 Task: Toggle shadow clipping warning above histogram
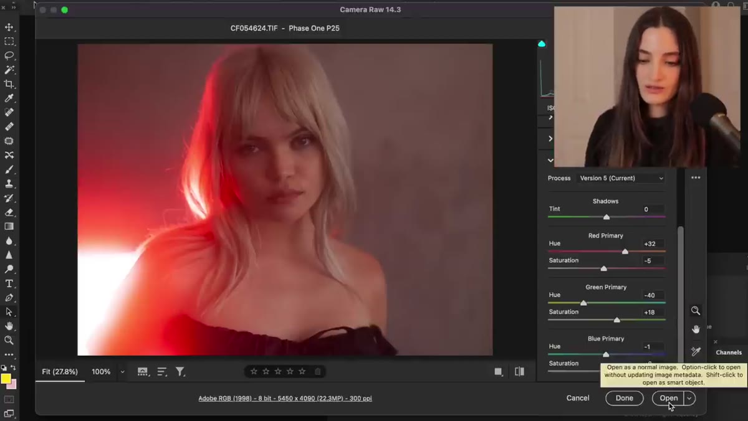click(x=542, y=44)
